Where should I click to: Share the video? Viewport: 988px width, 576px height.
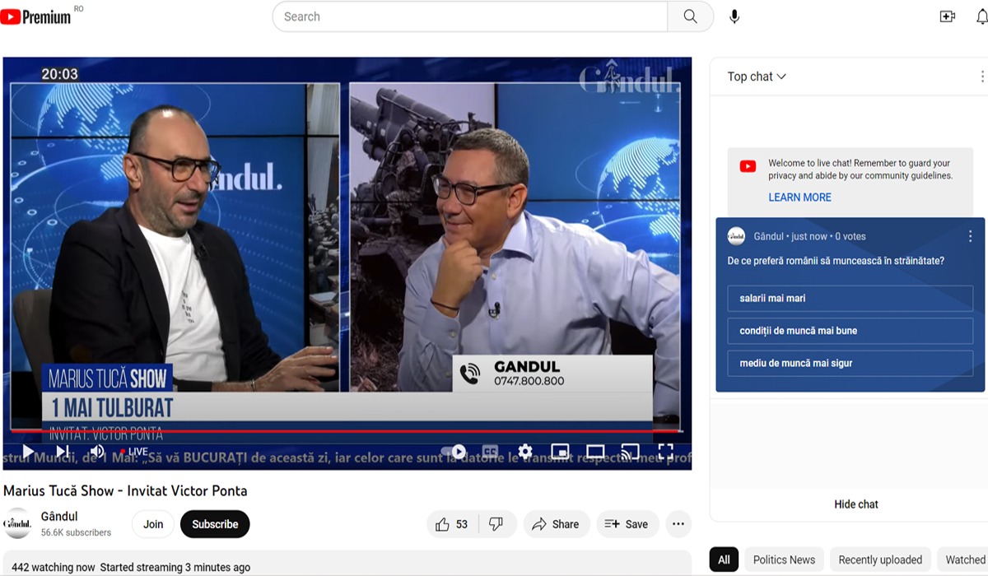[556, 524]
